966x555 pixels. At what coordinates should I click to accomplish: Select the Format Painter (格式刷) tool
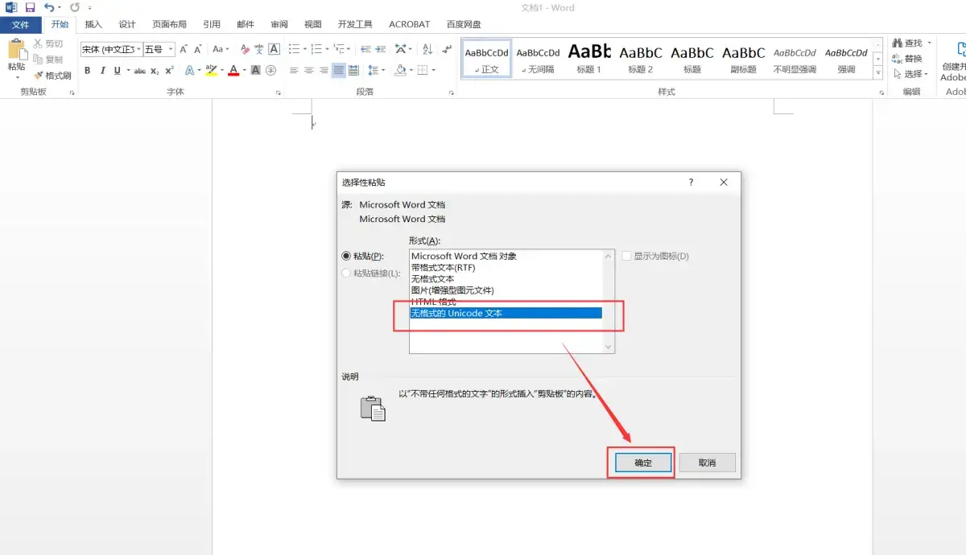click(53, 76)
